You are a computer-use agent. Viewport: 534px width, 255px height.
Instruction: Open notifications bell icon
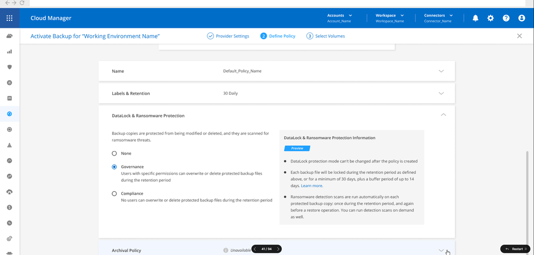click(475, 18)
